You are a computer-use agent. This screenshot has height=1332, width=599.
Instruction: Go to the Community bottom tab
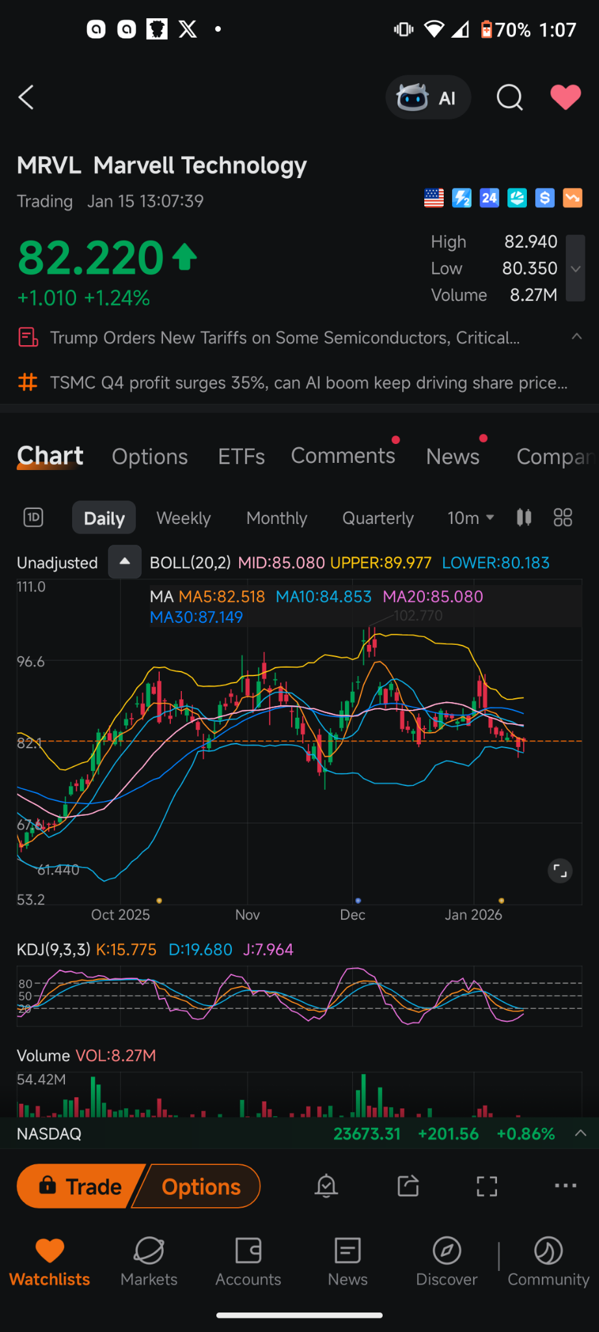click(x=548, y=1262)
